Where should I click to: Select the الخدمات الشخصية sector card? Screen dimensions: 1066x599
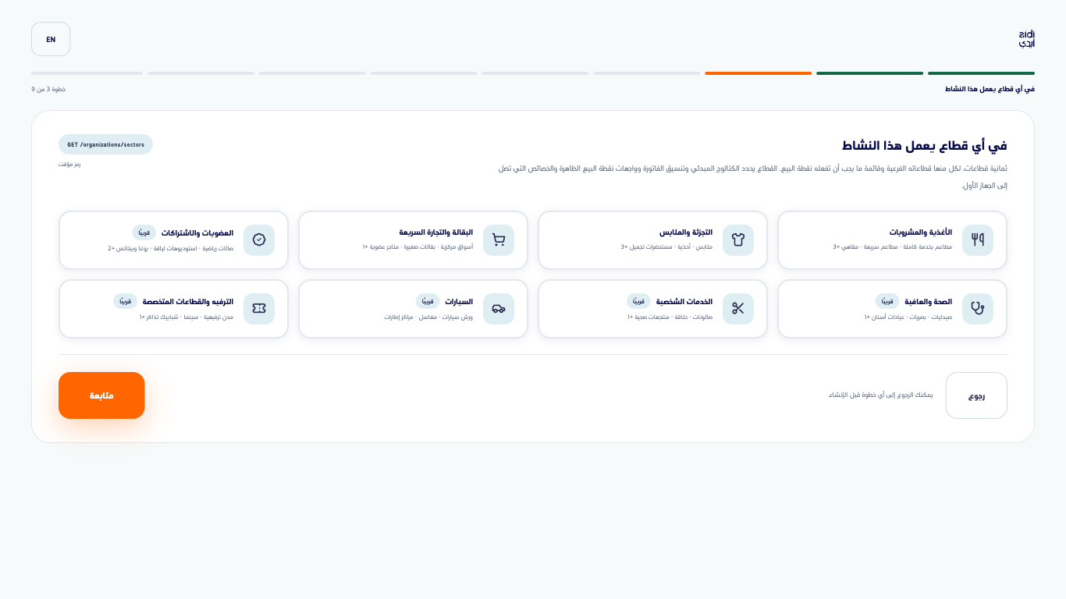[652, 309]
